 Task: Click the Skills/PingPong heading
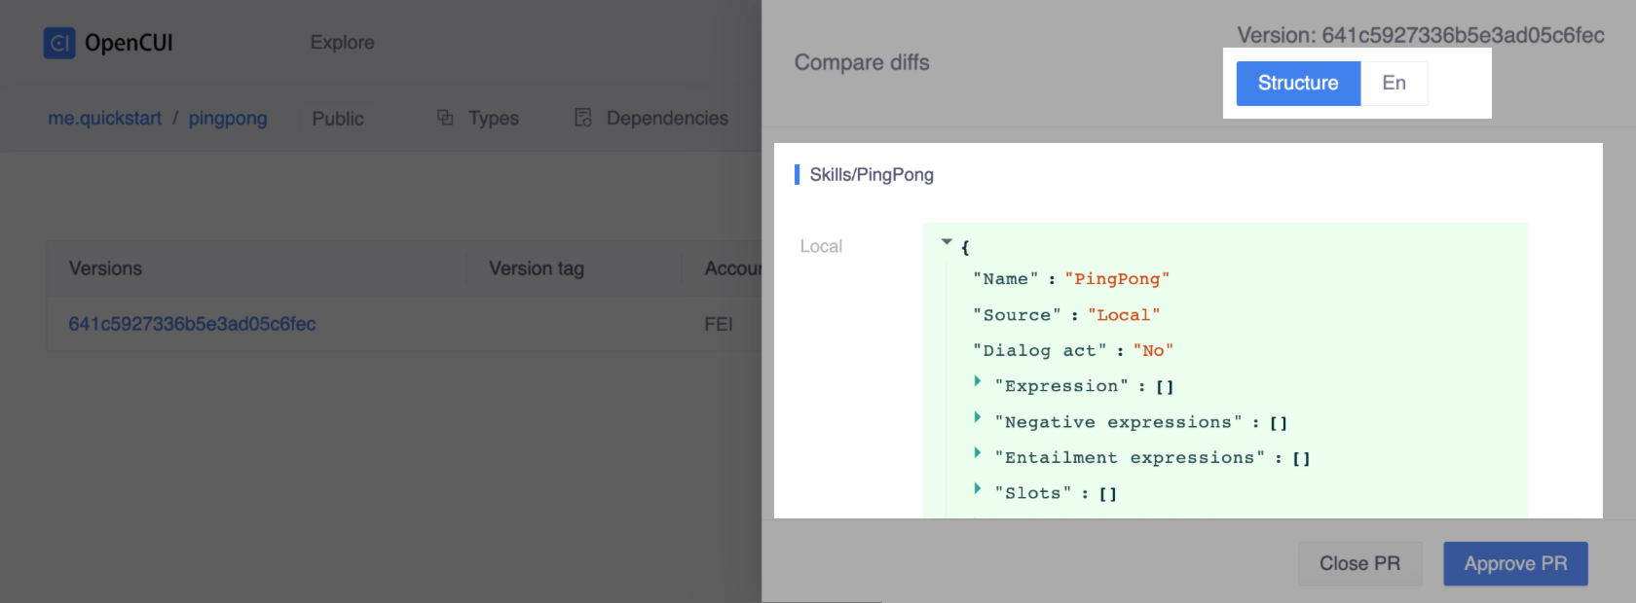point(872,175)
